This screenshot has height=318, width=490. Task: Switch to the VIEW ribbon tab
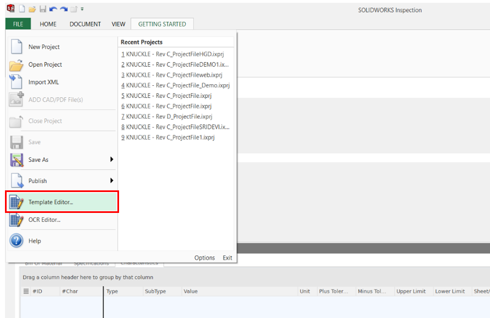tap(119, 24)
